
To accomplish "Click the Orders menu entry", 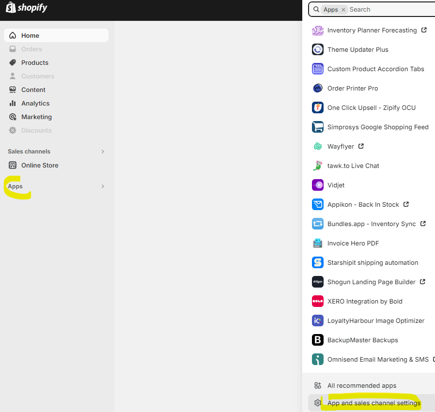I will click(31, 49).
